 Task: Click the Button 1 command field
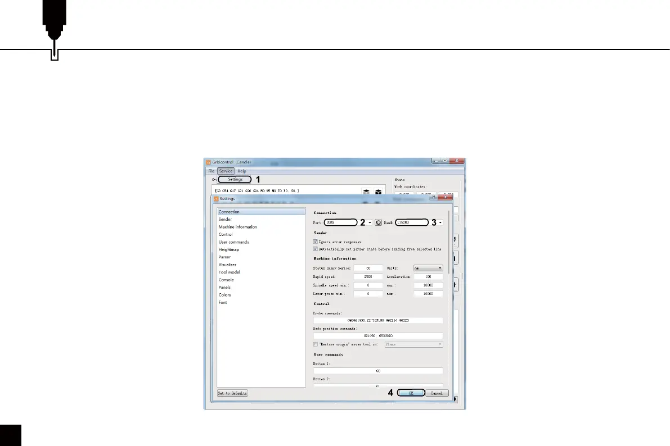(378, 371)
